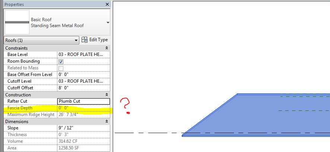The height and width of the screenshot is (152, 330).
Task: Click the Base Level parameter label
Action: coord(18,54)
